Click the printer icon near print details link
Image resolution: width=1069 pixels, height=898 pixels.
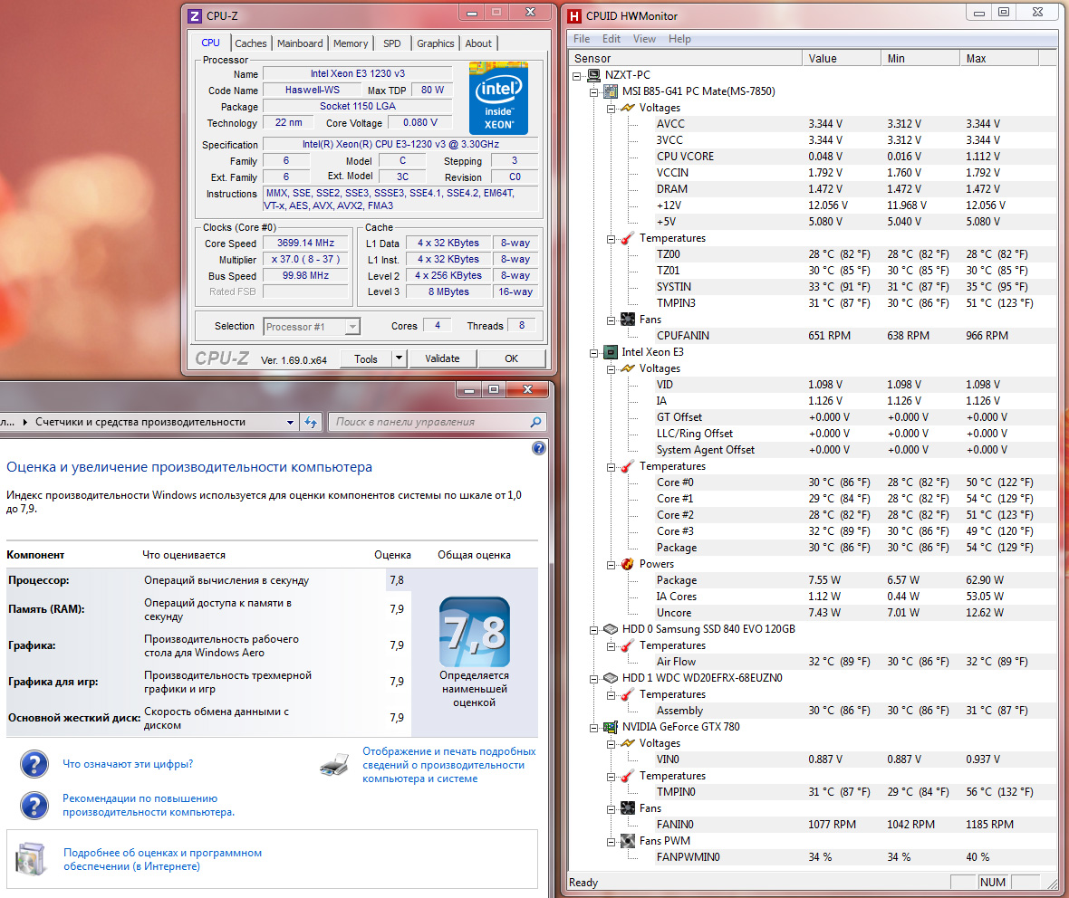pos(334,765)
